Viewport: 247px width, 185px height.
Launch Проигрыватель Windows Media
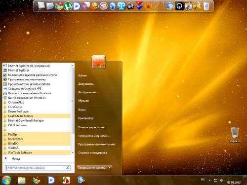coord(37,84)
